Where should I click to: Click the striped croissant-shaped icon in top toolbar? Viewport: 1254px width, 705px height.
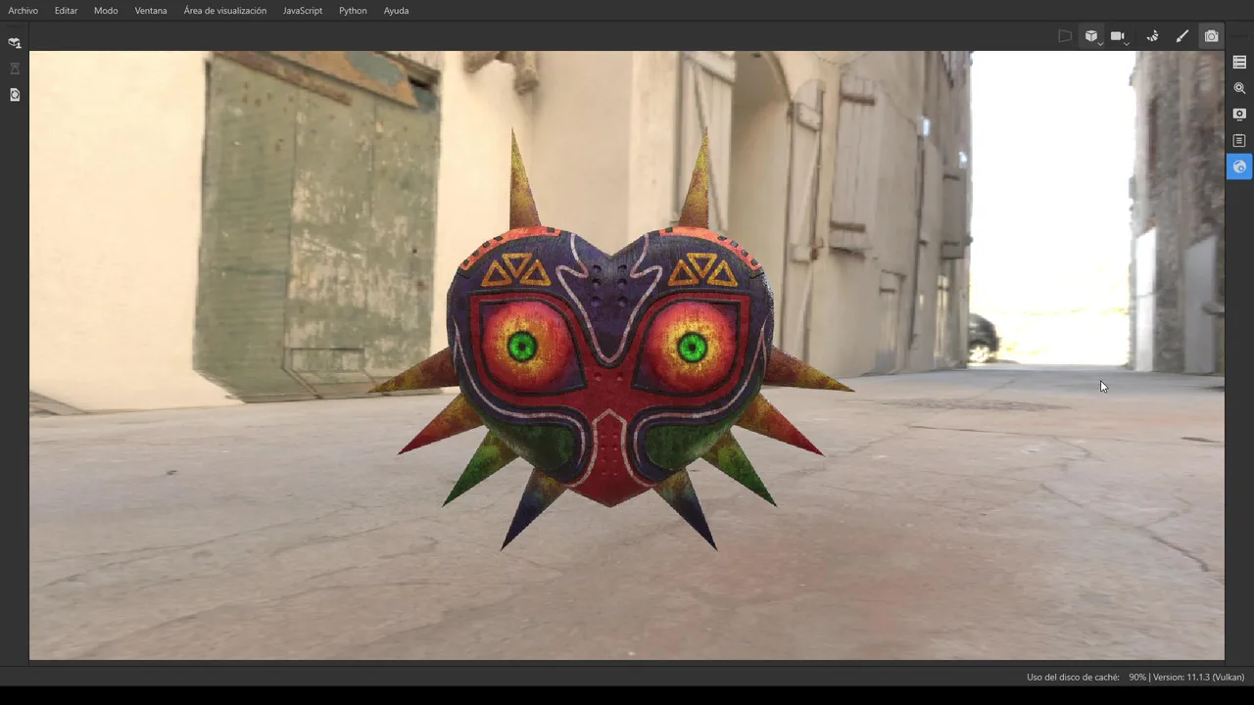[1153, 36]
